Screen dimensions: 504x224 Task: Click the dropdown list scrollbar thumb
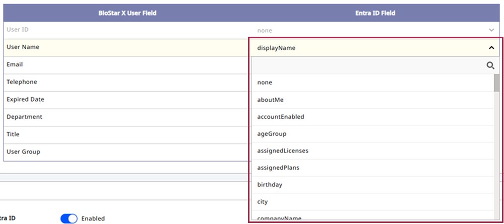[x=496, y=83]
